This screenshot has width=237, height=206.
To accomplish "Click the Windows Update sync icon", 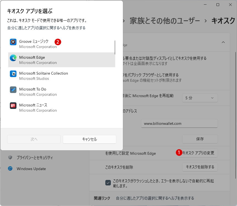I will click(x=10, y=168).
